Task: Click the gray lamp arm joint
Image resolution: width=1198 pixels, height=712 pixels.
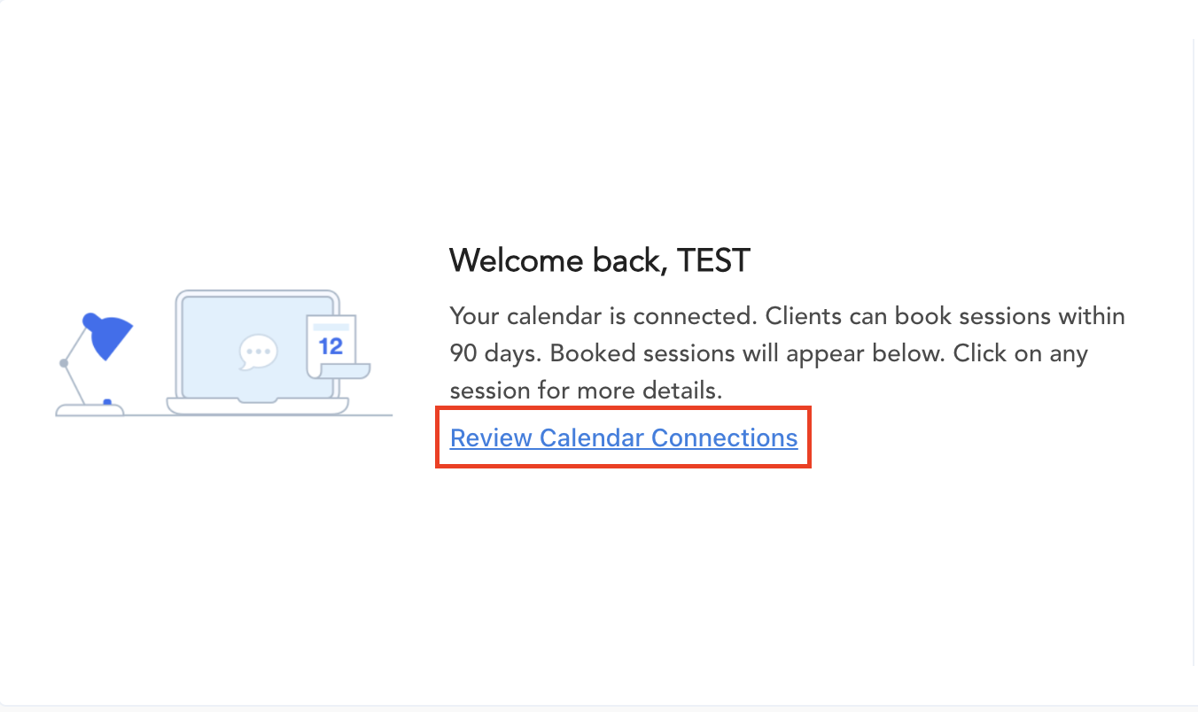Action: (x=64, y=363)
